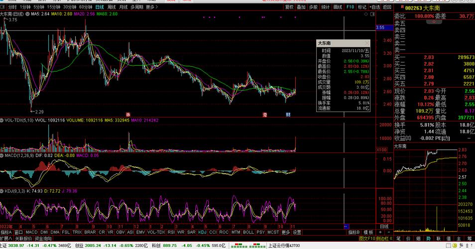Click the 财 event marker on chart
The image size is (475, 249).
click(288, 115)
